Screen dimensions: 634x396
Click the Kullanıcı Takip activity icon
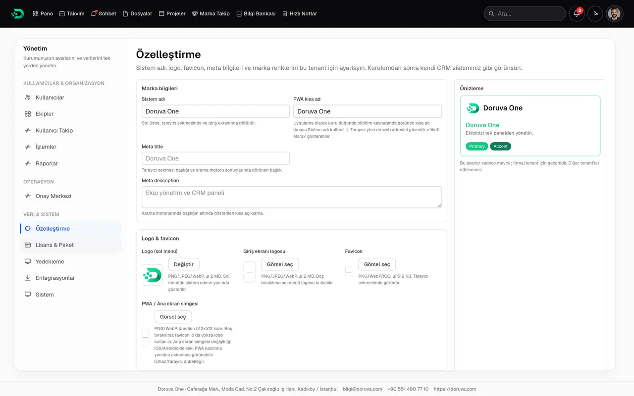(28, 131)
